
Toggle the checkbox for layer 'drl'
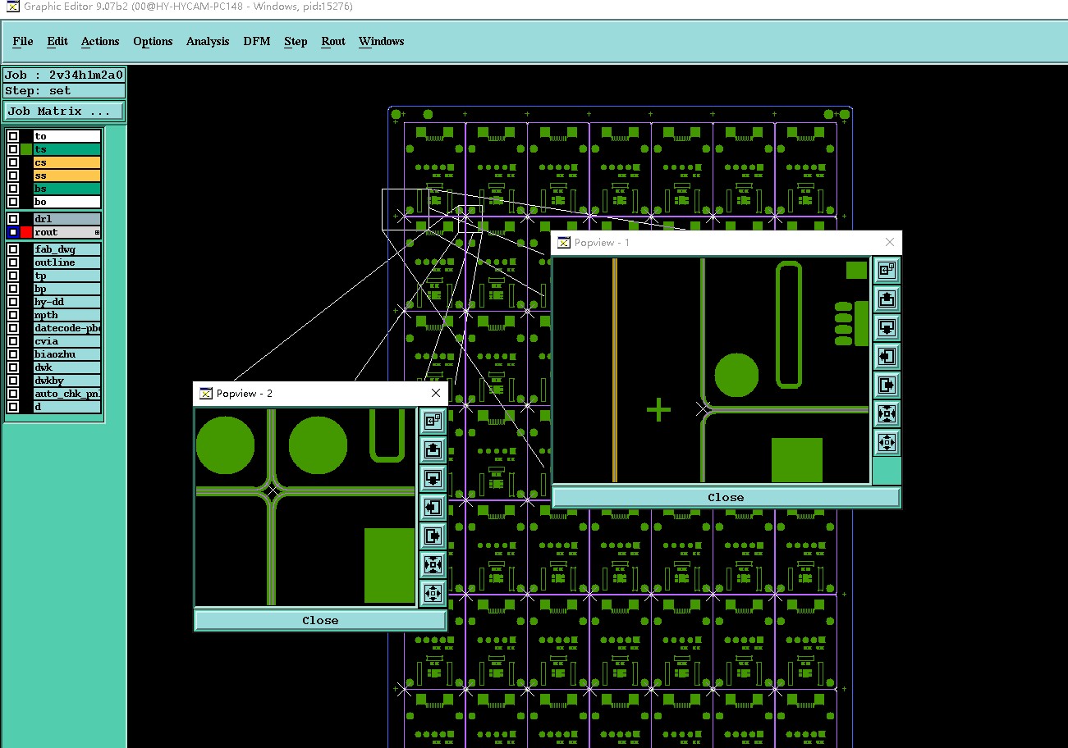13,219
